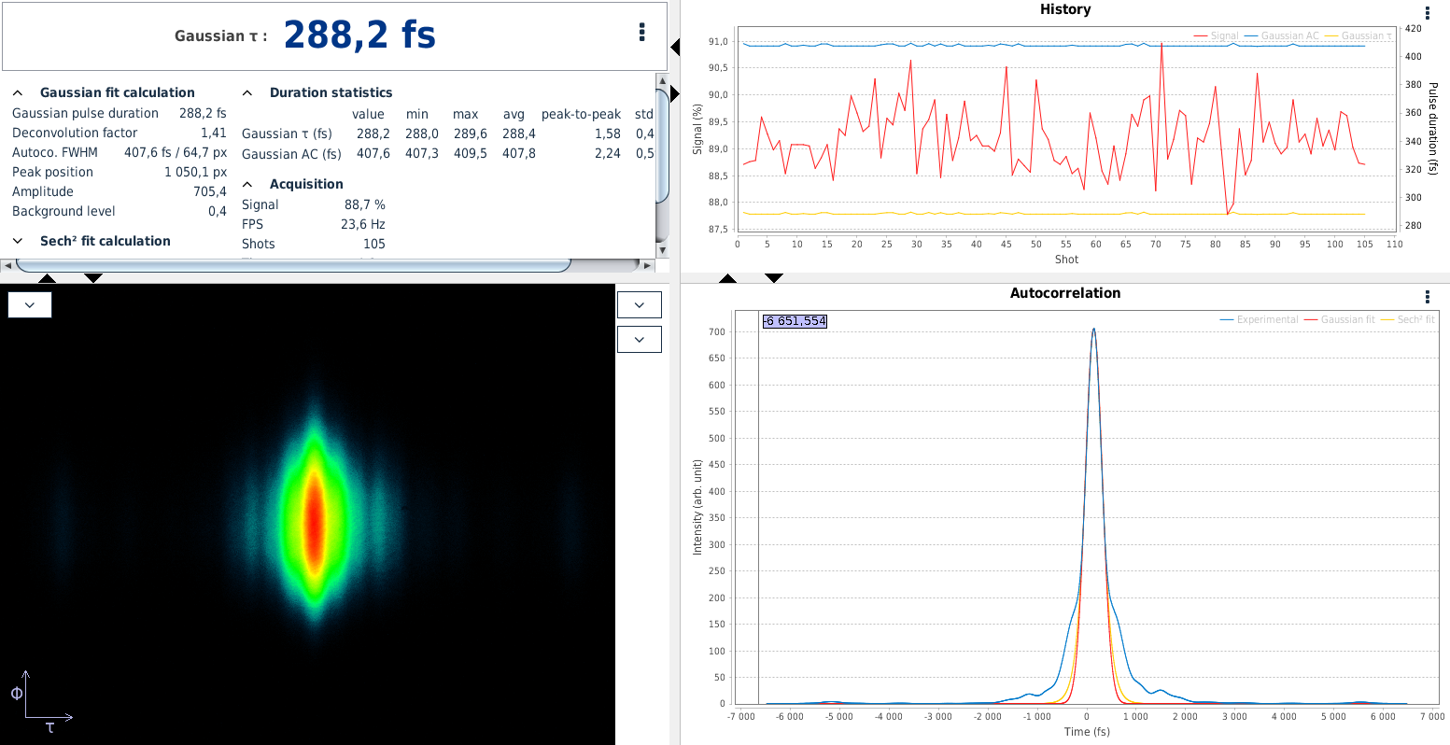
Task: Click the FPS value 23,6 Hz
Action: [363, 224]
